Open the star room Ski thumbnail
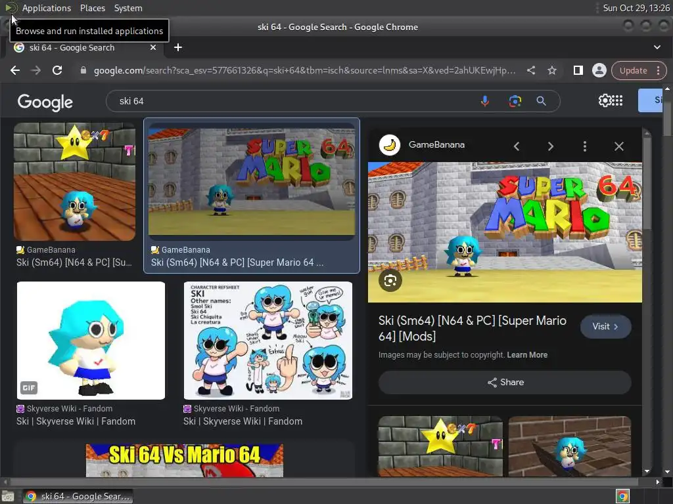This screenshot has height=504, width=673. tap(75, 182)
